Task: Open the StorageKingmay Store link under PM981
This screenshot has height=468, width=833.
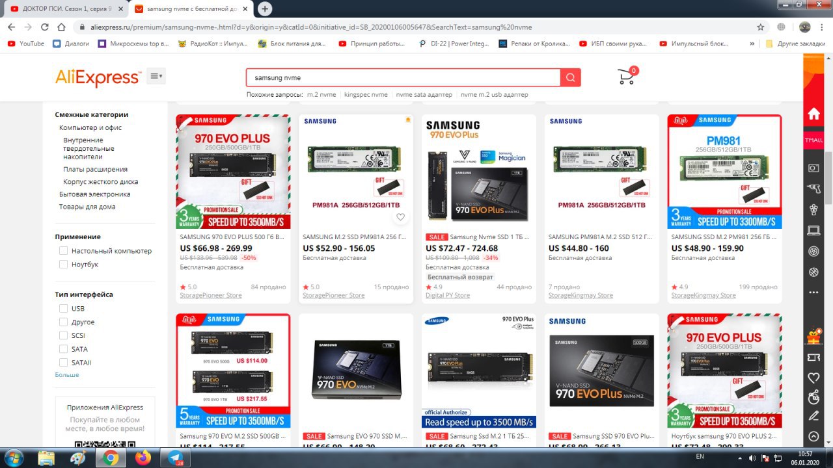Action: 703,295
